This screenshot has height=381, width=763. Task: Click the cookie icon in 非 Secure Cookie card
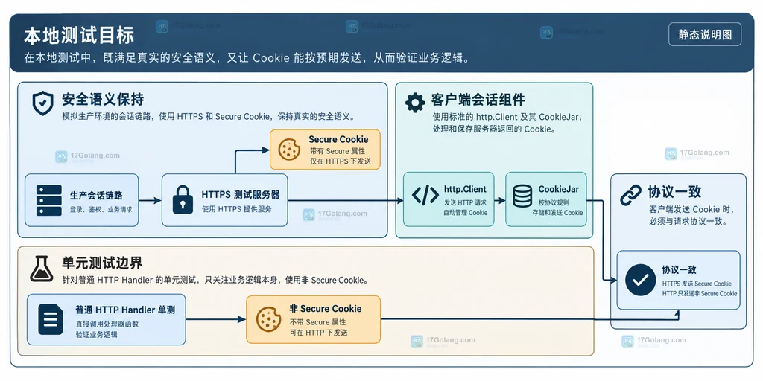[x=268, y=319]
